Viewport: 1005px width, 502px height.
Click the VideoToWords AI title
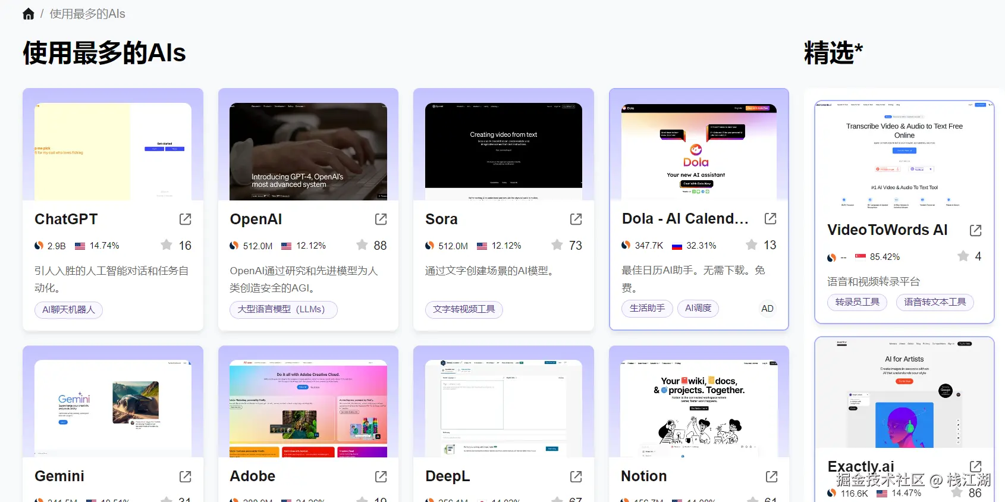887,230
